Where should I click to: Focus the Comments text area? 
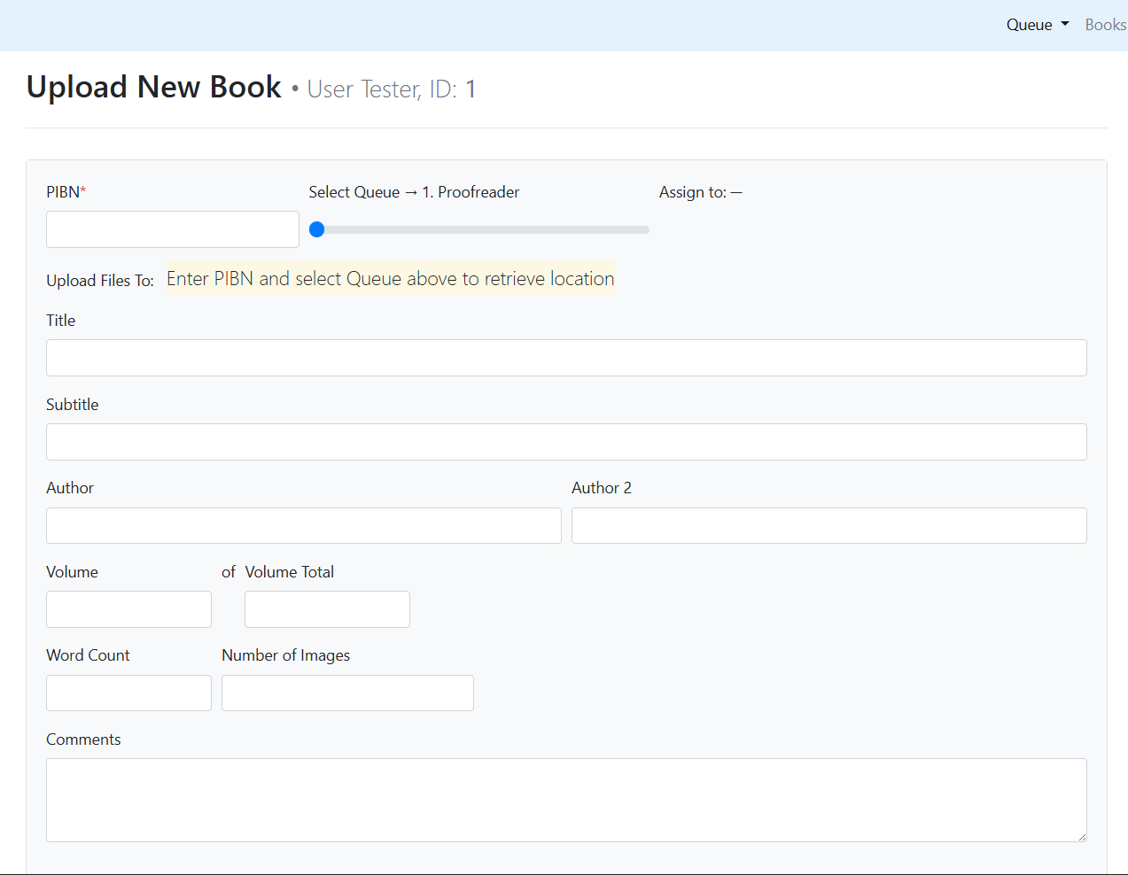click(566, 800)
